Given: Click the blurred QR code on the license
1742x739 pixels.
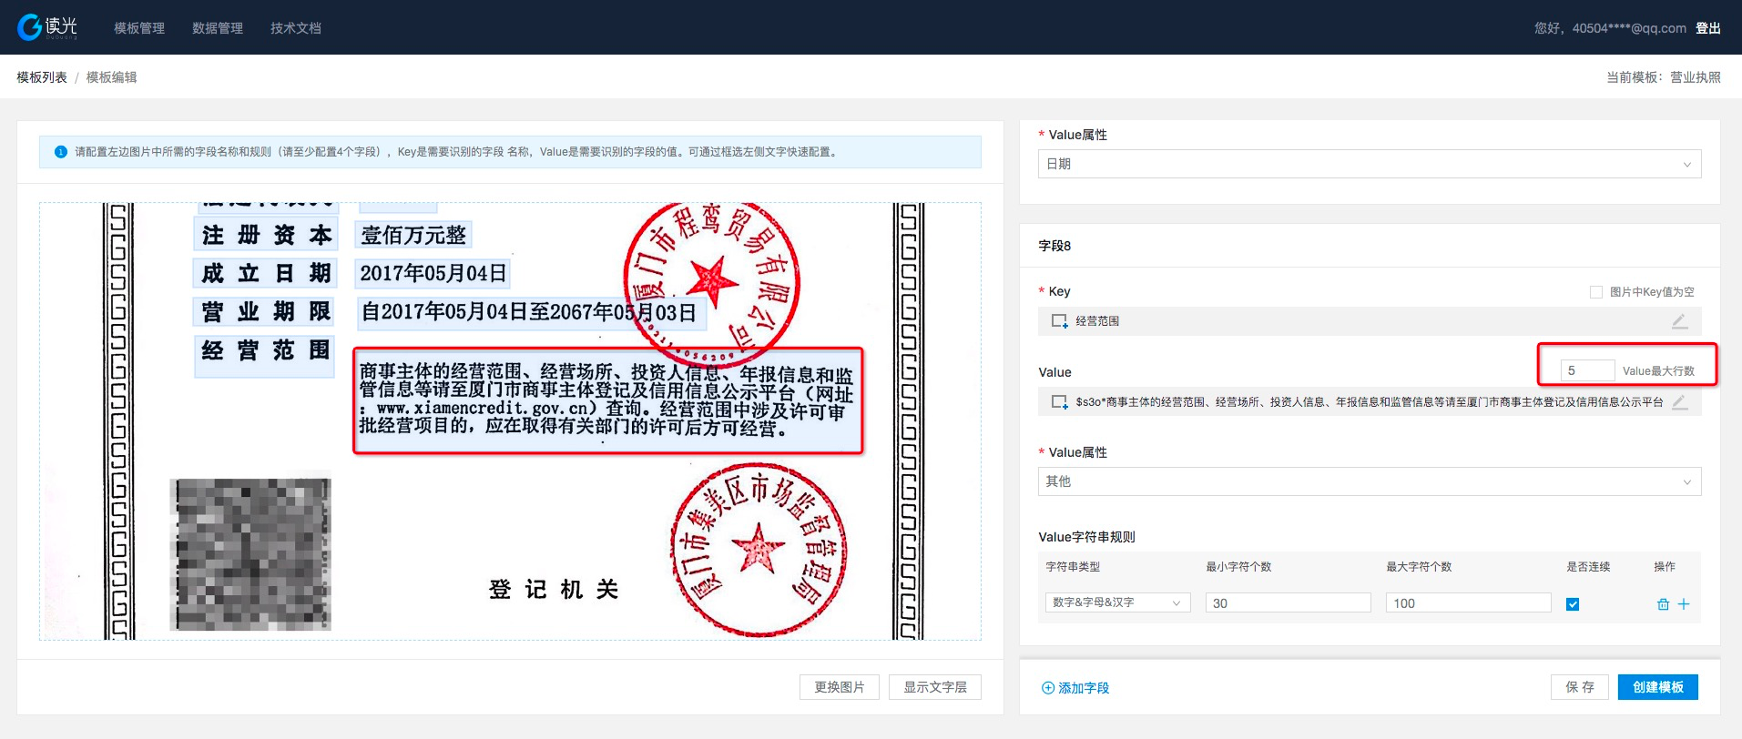Looking at the screenshot, I should coord(250,554).
